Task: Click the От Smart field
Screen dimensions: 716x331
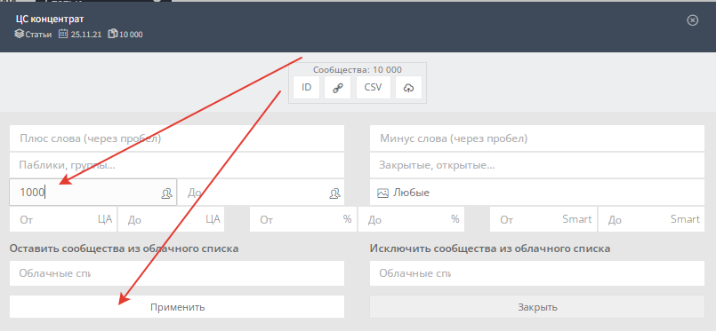Action: 543,219
